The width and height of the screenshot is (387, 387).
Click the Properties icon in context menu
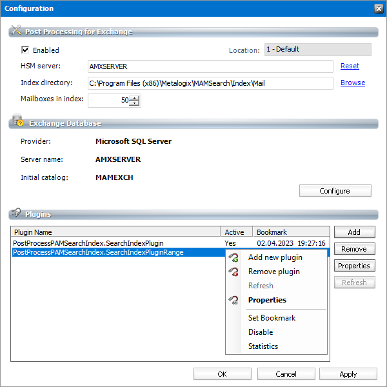233,300
